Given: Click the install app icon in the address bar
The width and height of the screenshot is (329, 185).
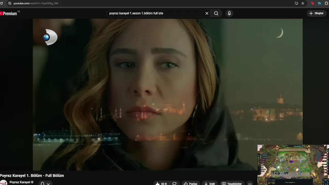Looking at the screenshot, I should coord(296,3).
